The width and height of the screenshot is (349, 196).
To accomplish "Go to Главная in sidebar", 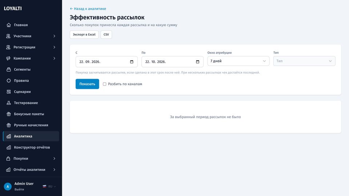I will click(31, 25).
